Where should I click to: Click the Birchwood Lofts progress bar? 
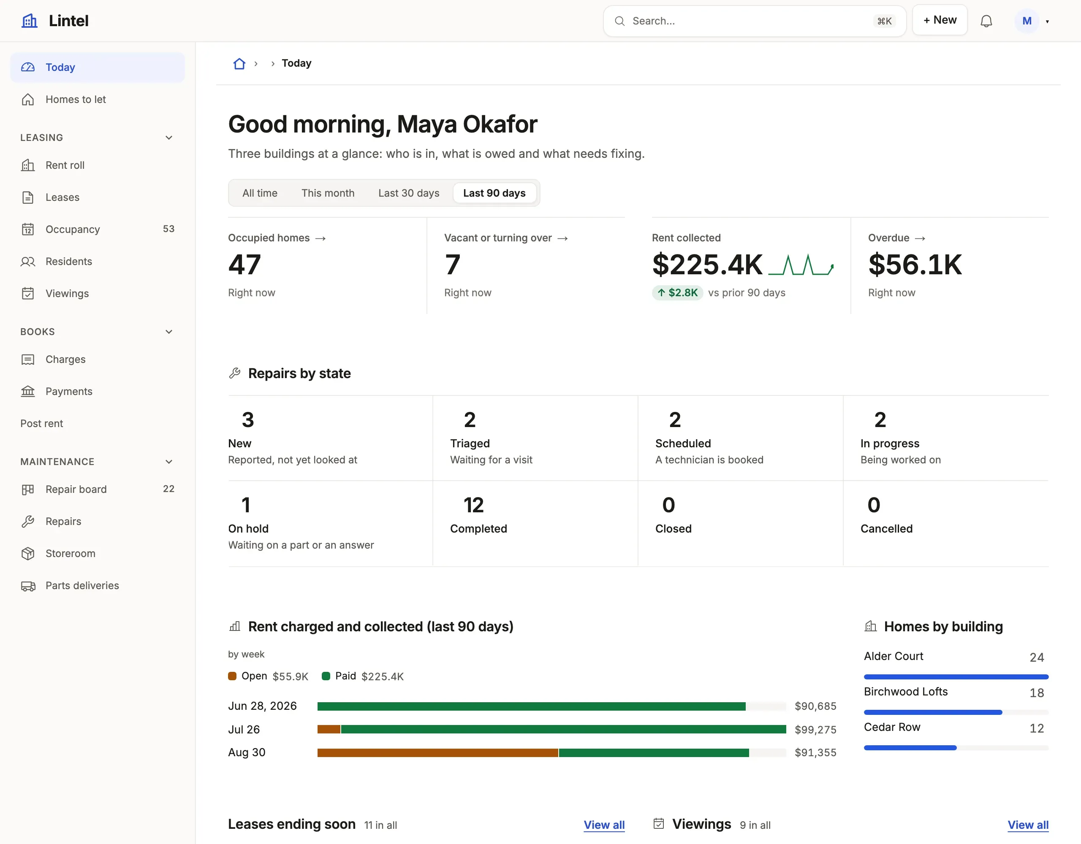pyautogui.click(x=956, y=712)
